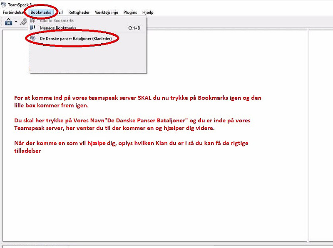Viewport: 333px width, 248px height.
Task: Click the chat area along the bottom edge
Action: 166,246
